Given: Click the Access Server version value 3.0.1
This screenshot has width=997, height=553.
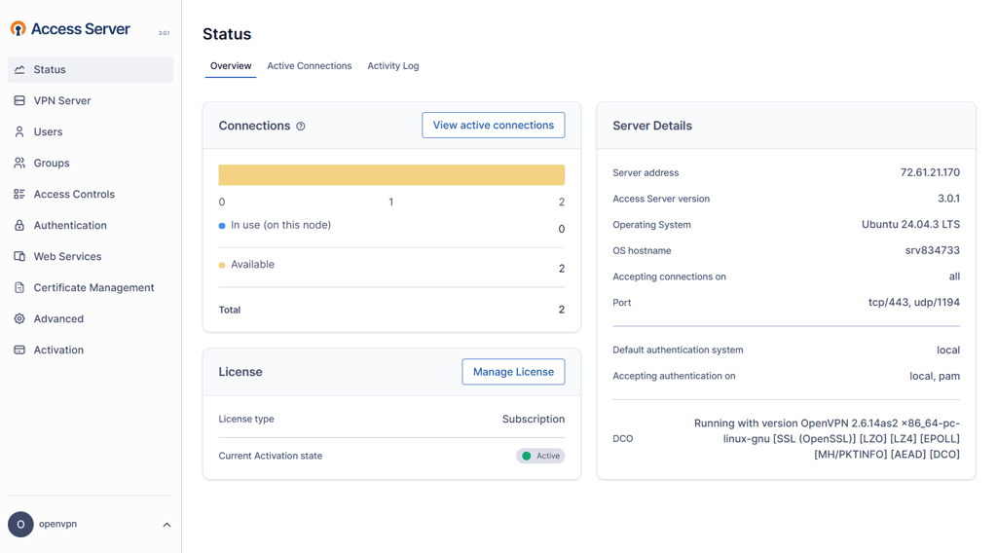Looking at the screenshot, I should (x=948, y=199).
